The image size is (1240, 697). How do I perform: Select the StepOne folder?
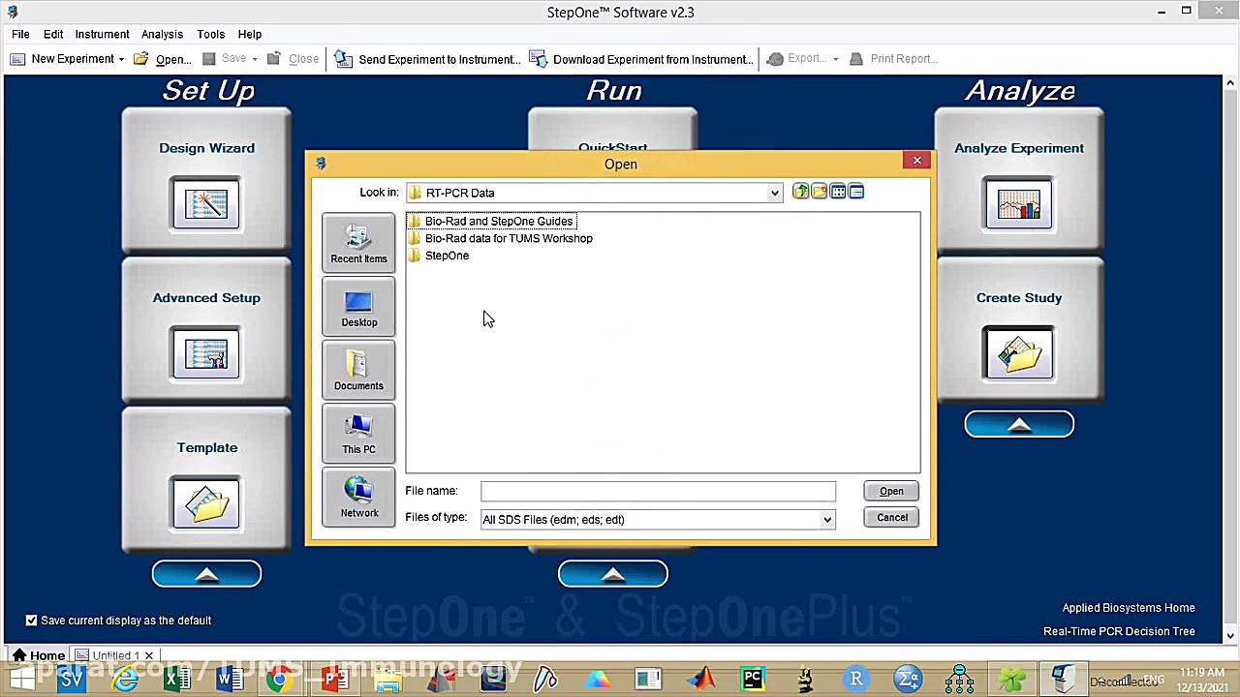tap(439, 256)
